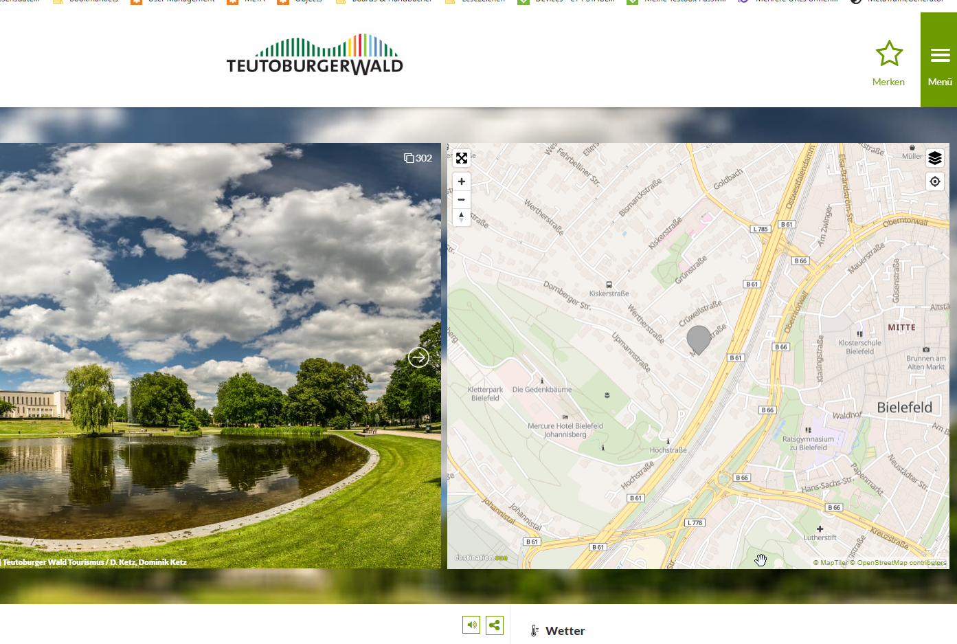Play the audio read-aloud speaker icon
The height and width of the screenshot is (644, 957).
471,625
